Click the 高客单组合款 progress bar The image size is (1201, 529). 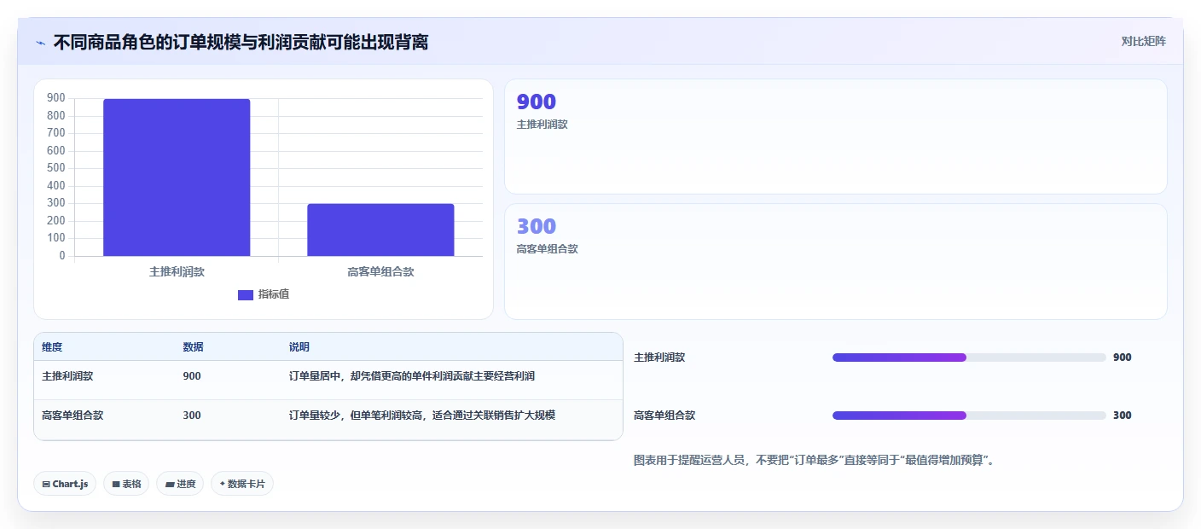969,416
